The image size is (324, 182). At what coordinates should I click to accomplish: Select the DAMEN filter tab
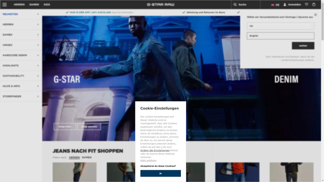click(87, 157)
